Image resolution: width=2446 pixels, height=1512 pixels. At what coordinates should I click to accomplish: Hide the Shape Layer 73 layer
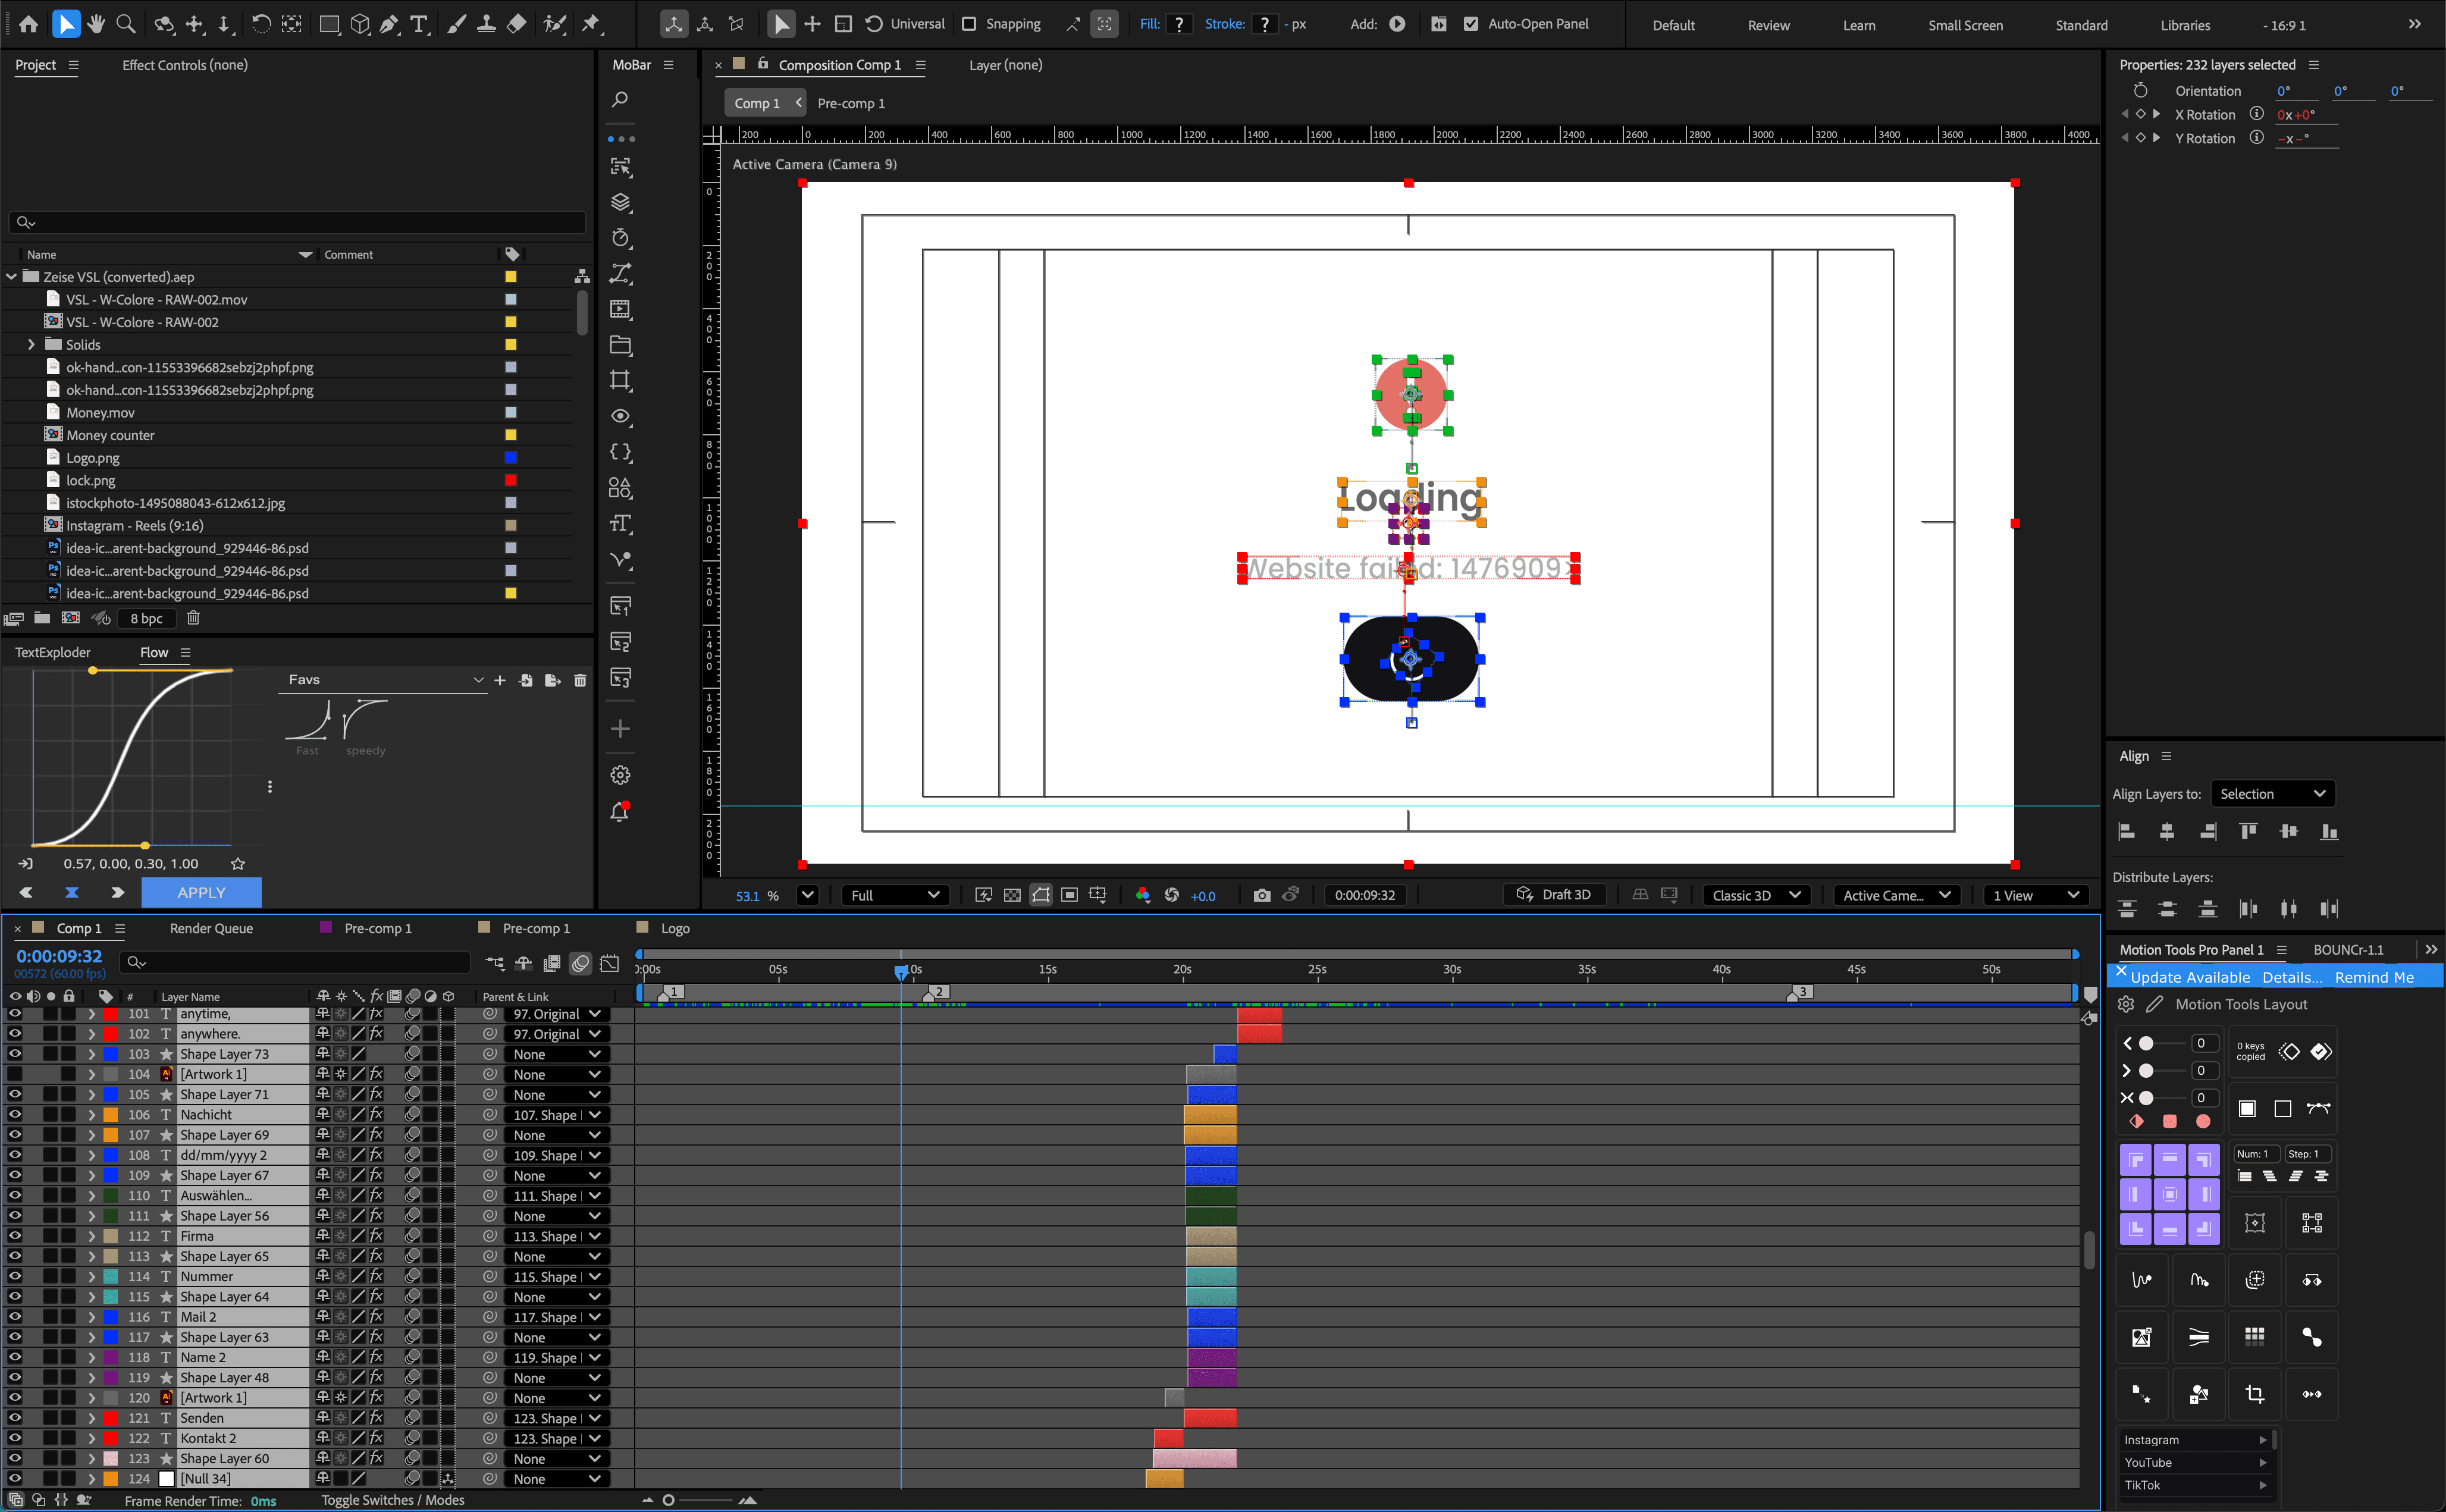click(x=15, y=1054)
